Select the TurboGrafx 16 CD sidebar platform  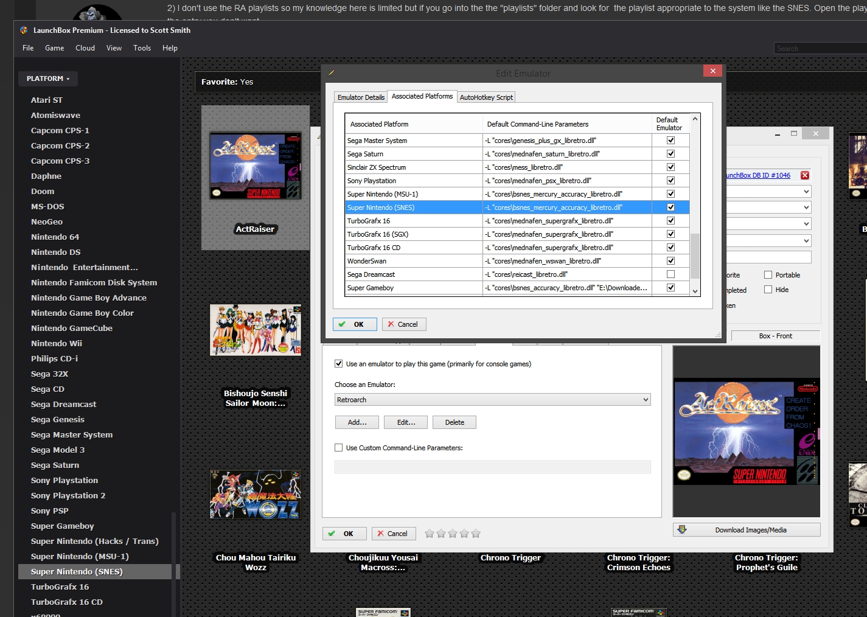(x=67, y=602)
